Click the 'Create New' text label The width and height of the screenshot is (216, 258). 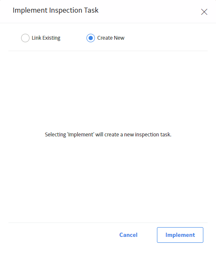coord(111,38)
